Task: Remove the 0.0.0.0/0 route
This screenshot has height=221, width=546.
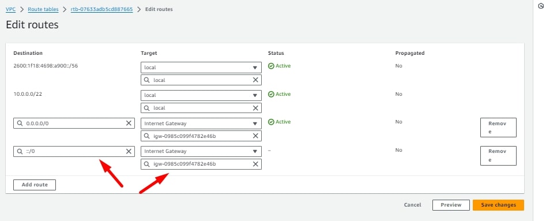Action: coord(498,128)
